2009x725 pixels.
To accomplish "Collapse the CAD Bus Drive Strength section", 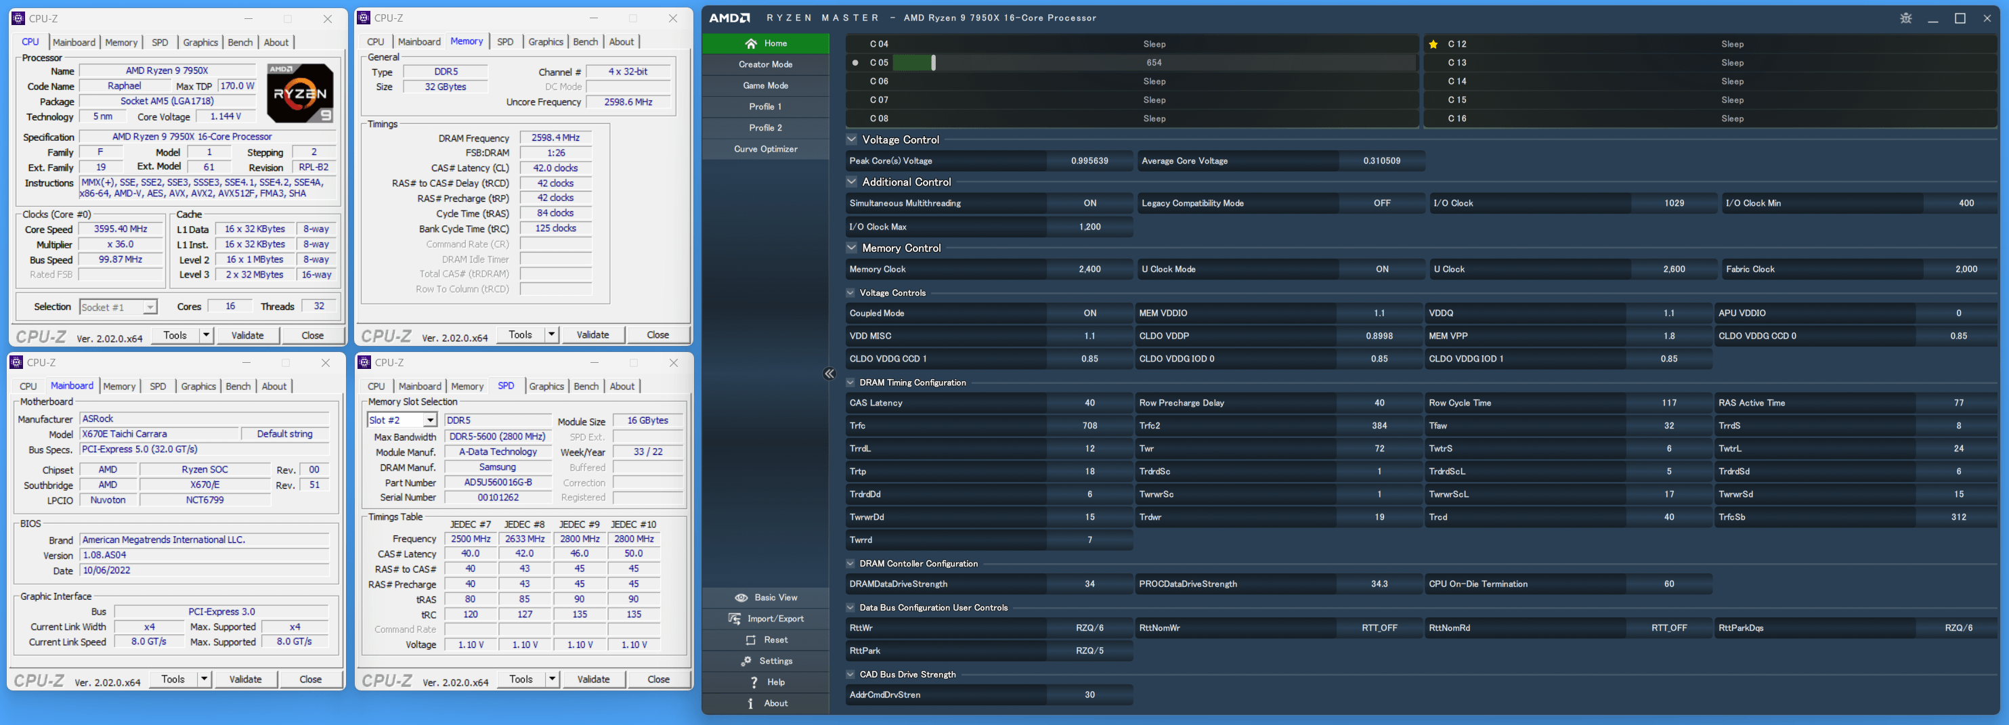I will click(851, 675).
